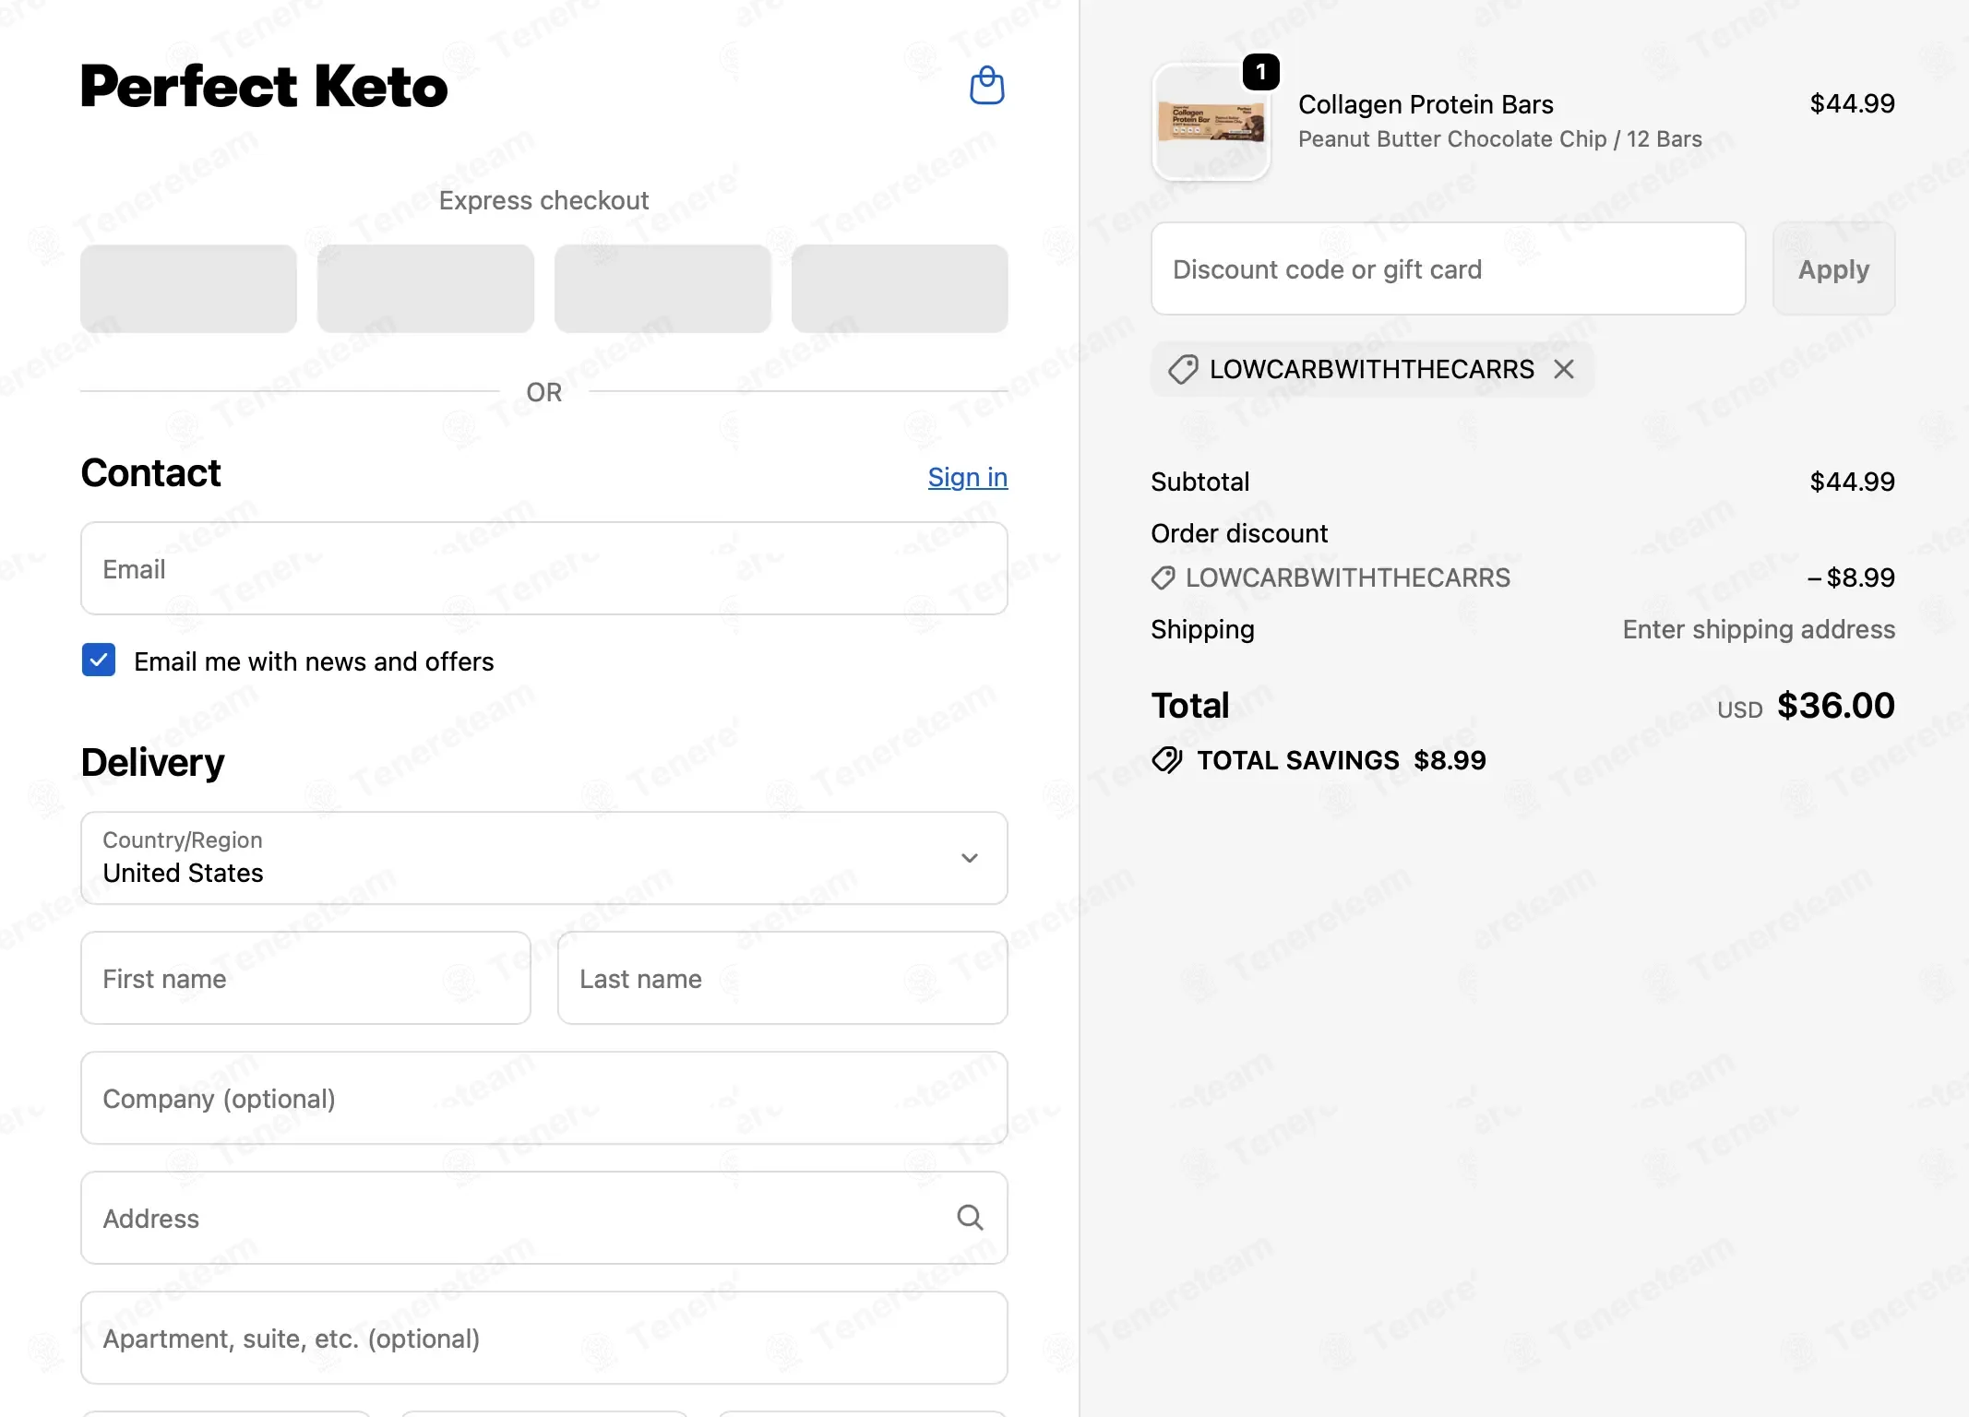This screenshot has height=1417, width=1969.
Task: Click the first express checkout button
Action: tap(188, 289)
